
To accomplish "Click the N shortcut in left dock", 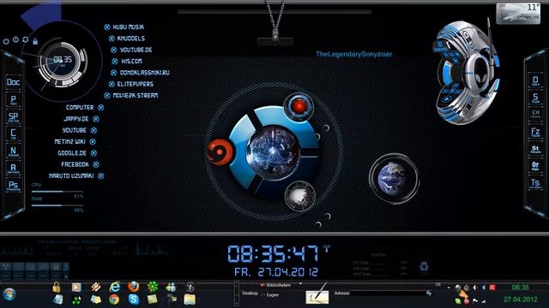I will click(x=14, y=151).
